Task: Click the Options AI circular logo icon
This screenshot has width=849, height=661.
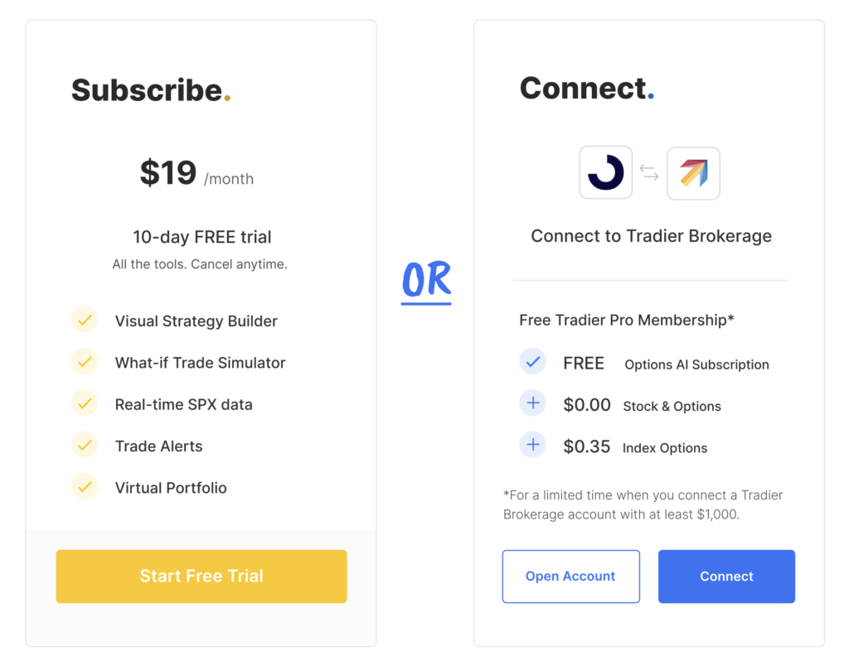Action: (x=606, y=172)
